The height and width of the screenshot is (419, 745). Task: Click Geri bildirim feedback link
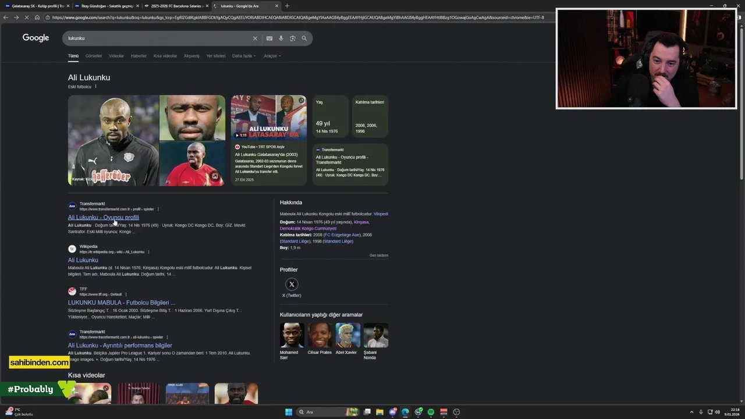[x=378, y=255]
